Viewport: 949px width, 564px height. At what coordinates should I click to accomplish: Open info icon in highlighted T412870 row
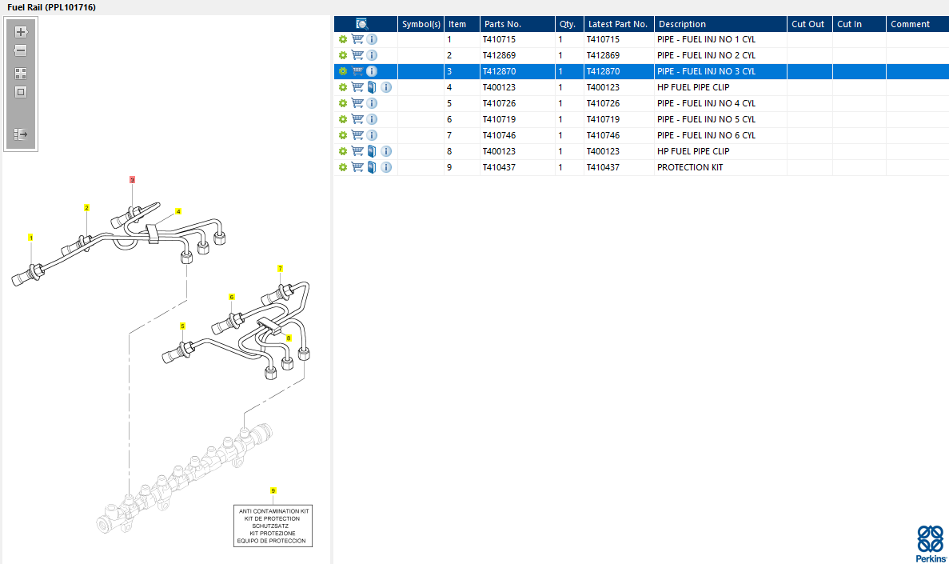372,71
